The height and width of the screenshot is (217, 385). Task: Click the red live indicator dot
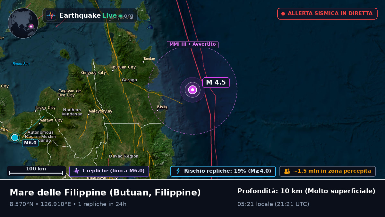(x=283, y=14)
